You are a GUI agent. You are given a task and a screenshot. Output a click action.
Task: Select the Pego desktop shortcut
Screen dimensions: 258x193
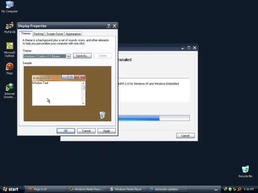coord(10,69)
